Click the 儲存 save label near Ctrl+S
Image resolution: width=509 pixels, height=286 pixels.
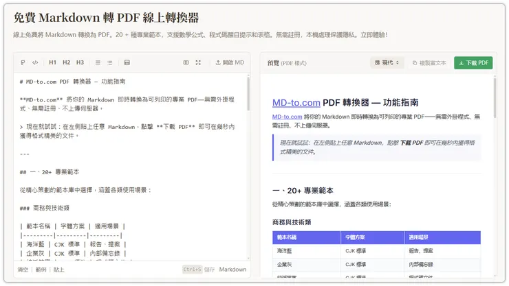[209, 270]
